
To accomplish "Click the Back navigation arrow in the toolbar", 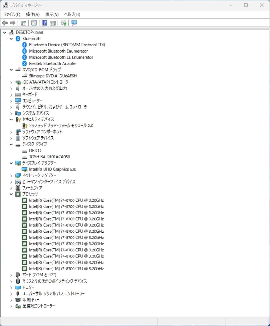I will coord(5,23).
